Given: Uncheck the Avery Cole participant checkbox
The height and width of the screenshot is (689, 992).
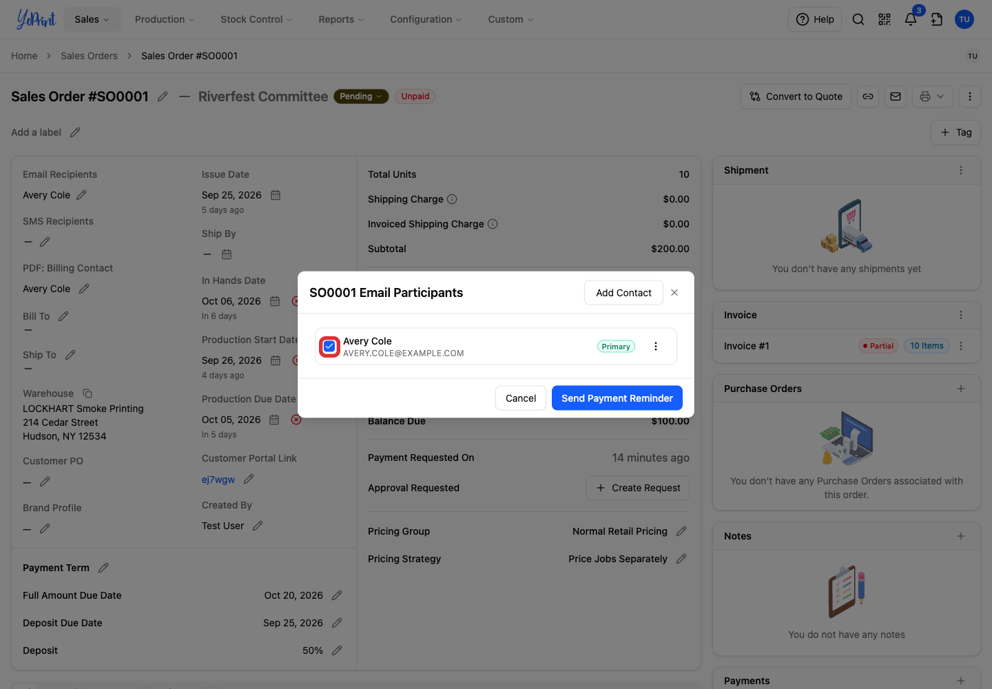Looking at the screenshot, I should tap(329, 347).
